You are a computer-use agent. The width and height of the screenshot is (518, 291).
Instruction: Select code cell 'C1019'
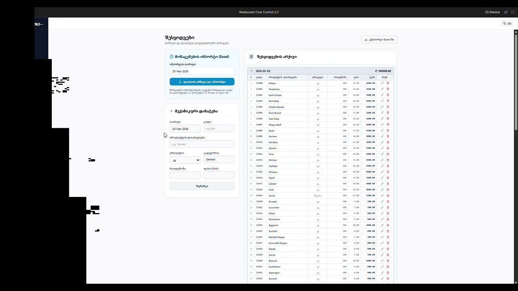pos(259,196)
